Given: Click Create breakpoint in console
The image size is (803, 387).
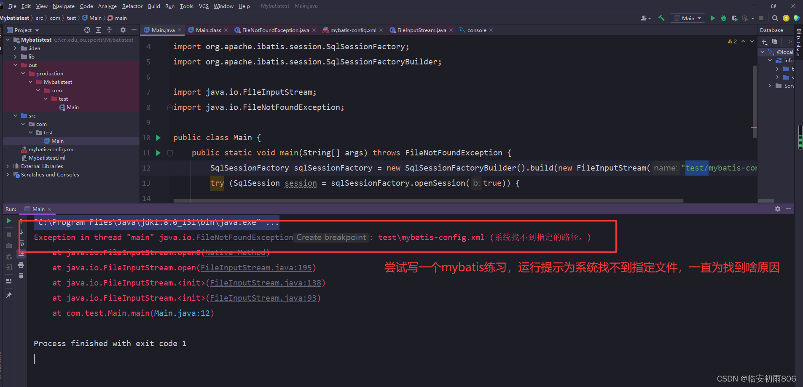Looking at the screenshot, I should 331,238.
